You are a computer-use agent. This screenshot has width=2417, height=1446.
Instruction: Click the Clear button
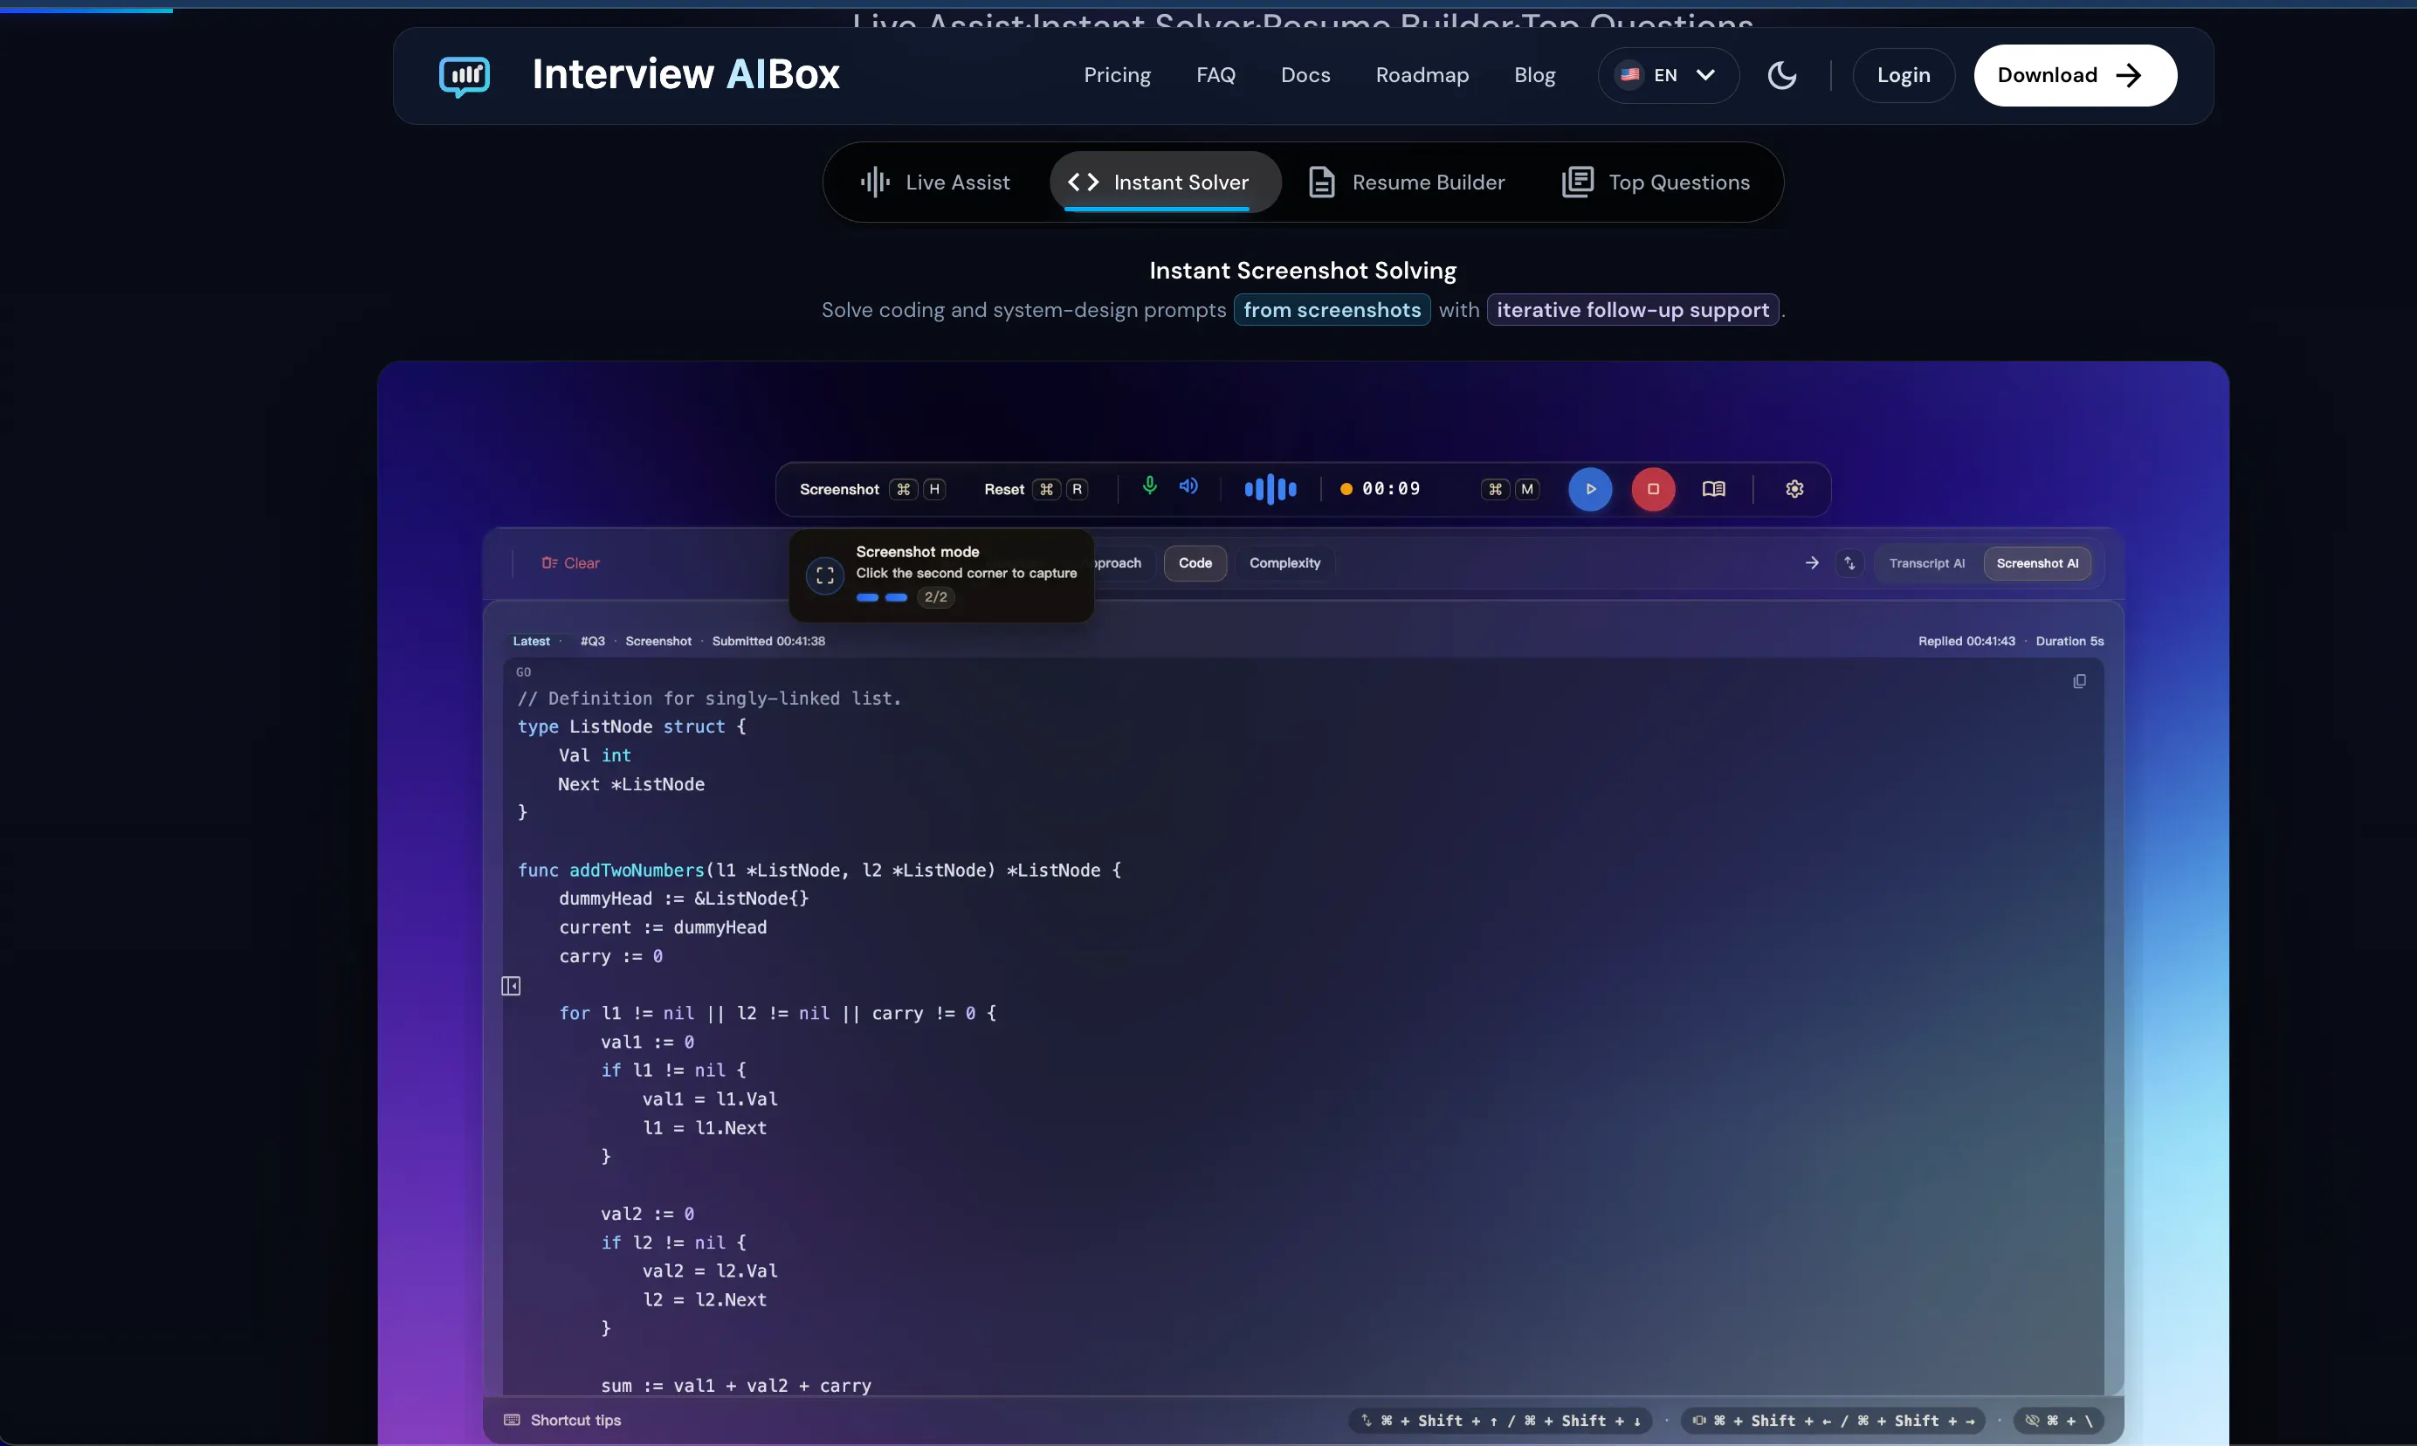(x=571, y=563)
